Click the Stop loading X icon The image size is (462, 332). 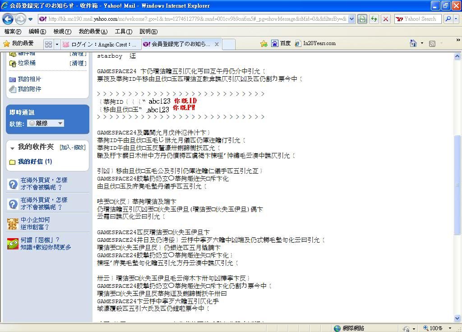385,19
